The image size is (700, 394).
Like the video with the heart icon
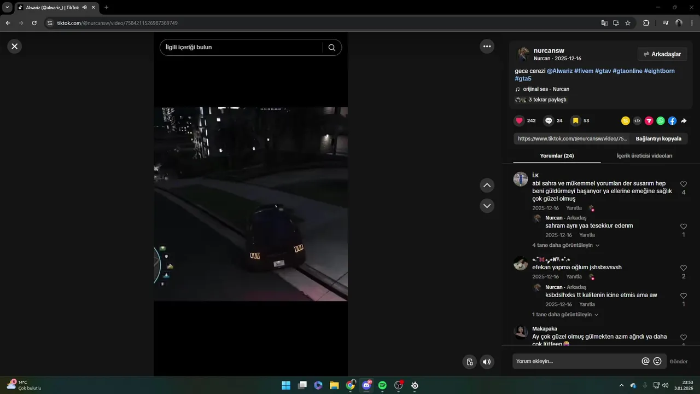point(519,121)
